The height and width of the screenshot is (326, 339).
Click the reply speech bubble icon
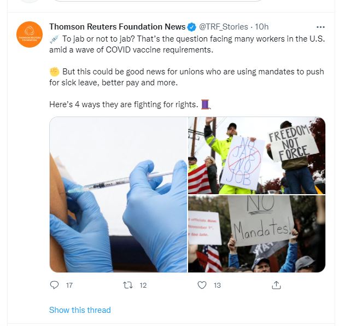pyautogui.click(x=54, y=285)
